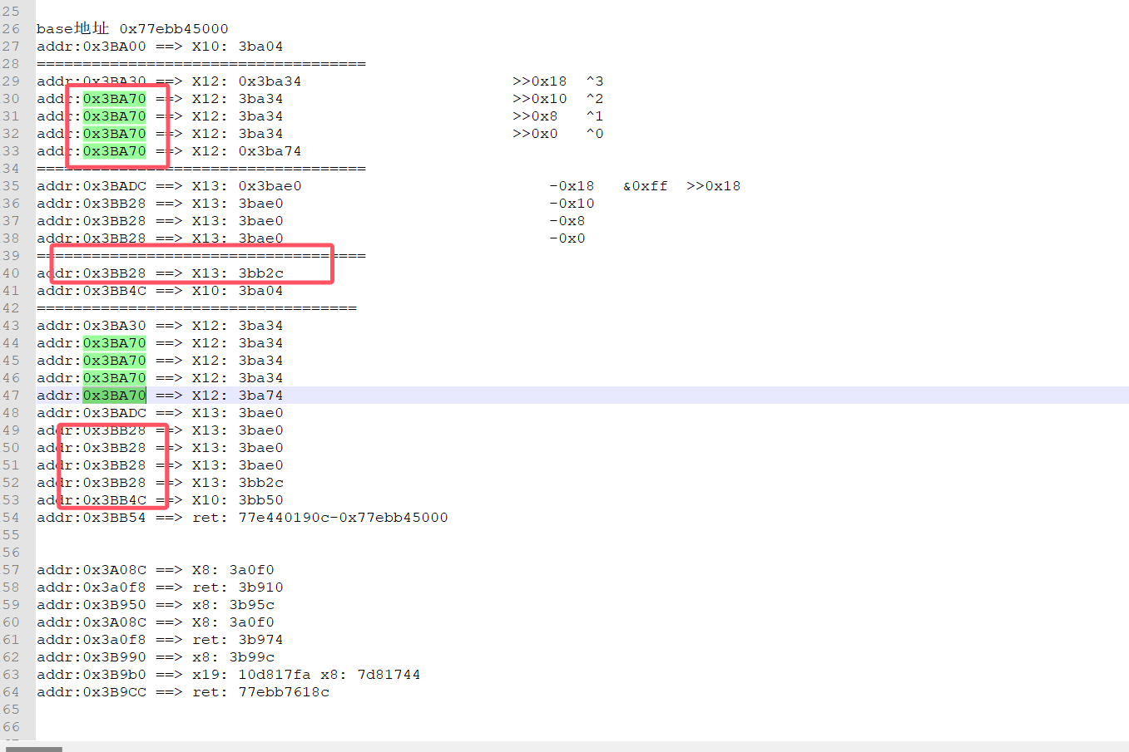Click the value 0x3bae0 on line 35
Screen dimensions: 1129x752
tap(270, 186)
